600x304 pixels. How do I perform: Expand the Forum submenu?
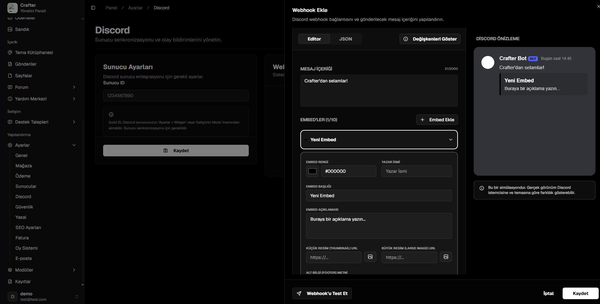[74, 87]
